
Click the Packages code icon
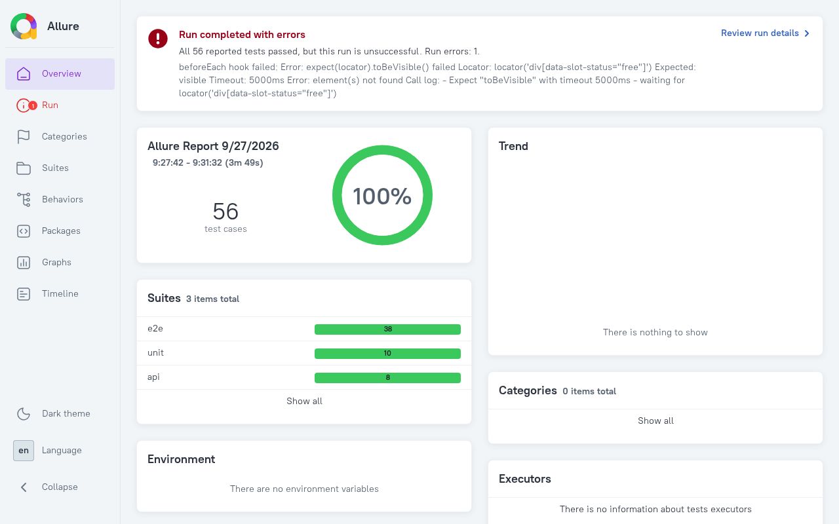(x=24, y=231)
